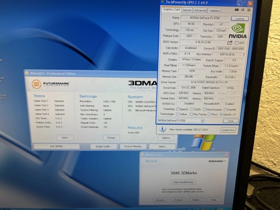Click the Driver Version field

[209, 82]
